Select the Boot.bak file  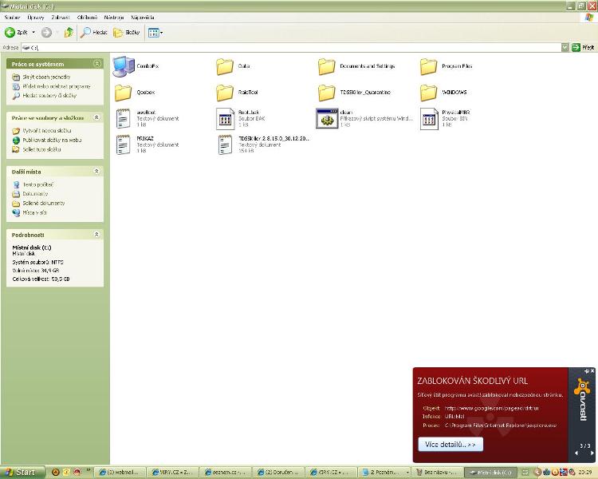pyautogui.click(x=225, y=119)
